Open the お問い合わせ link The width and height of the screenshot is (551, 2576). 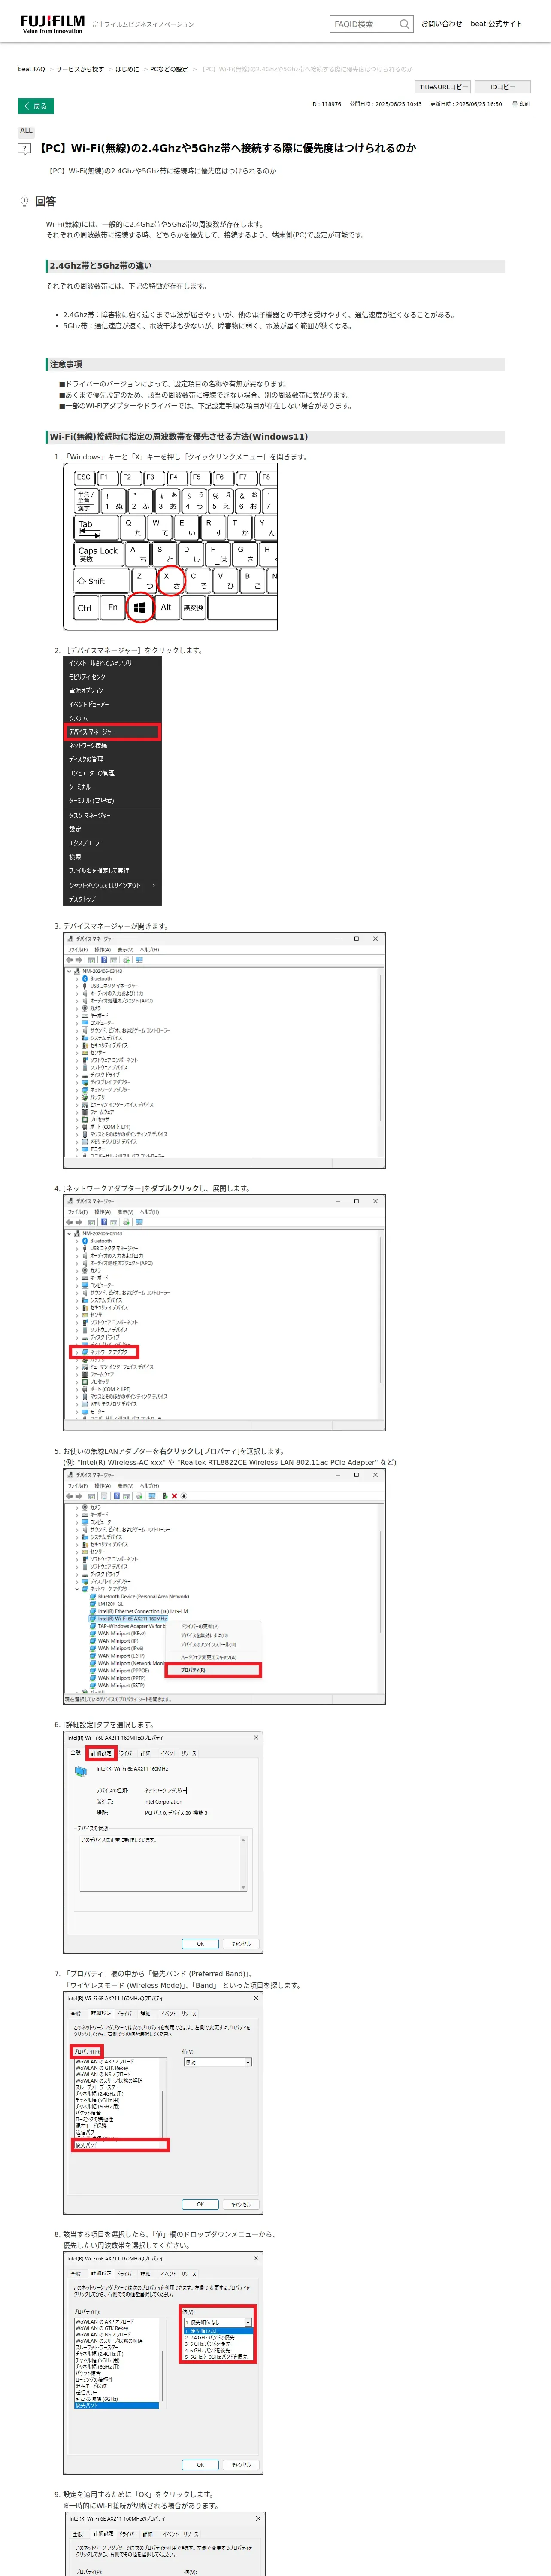pyautogui.click(x=441, y=24)
